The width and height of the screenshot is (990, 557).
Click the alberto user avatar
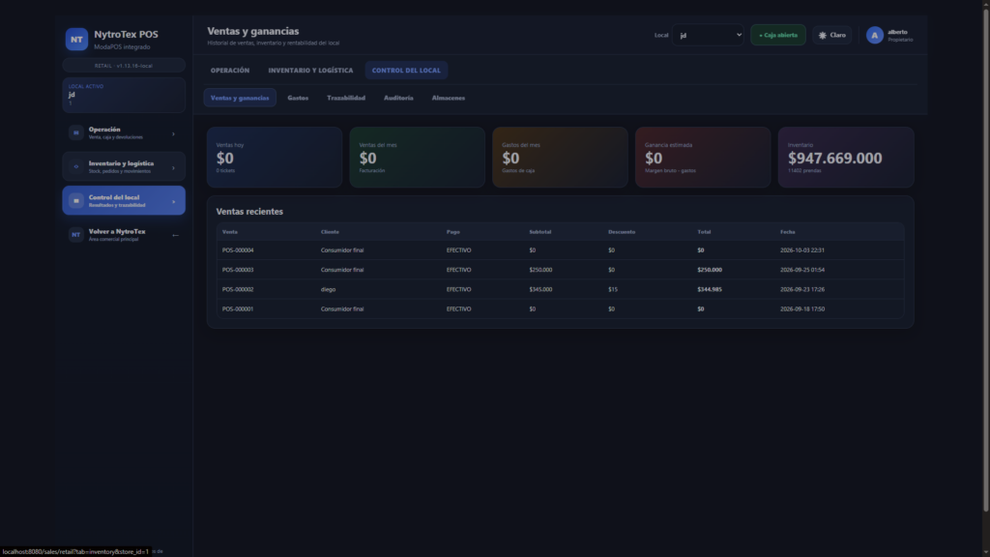[874, 36]
